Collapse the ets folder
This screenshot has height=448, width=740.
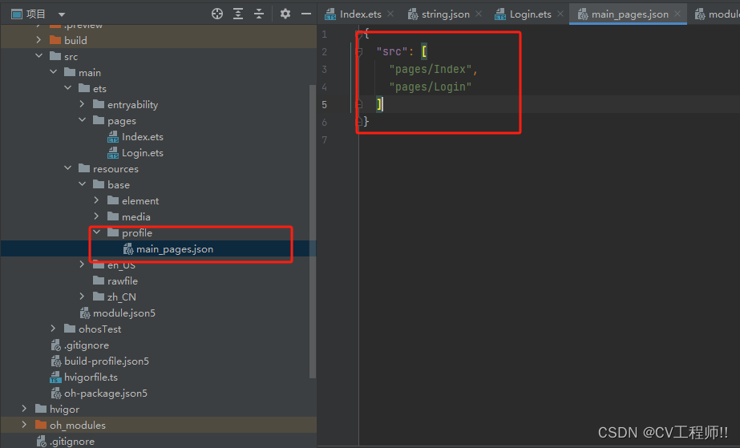[x=68, y=88]
